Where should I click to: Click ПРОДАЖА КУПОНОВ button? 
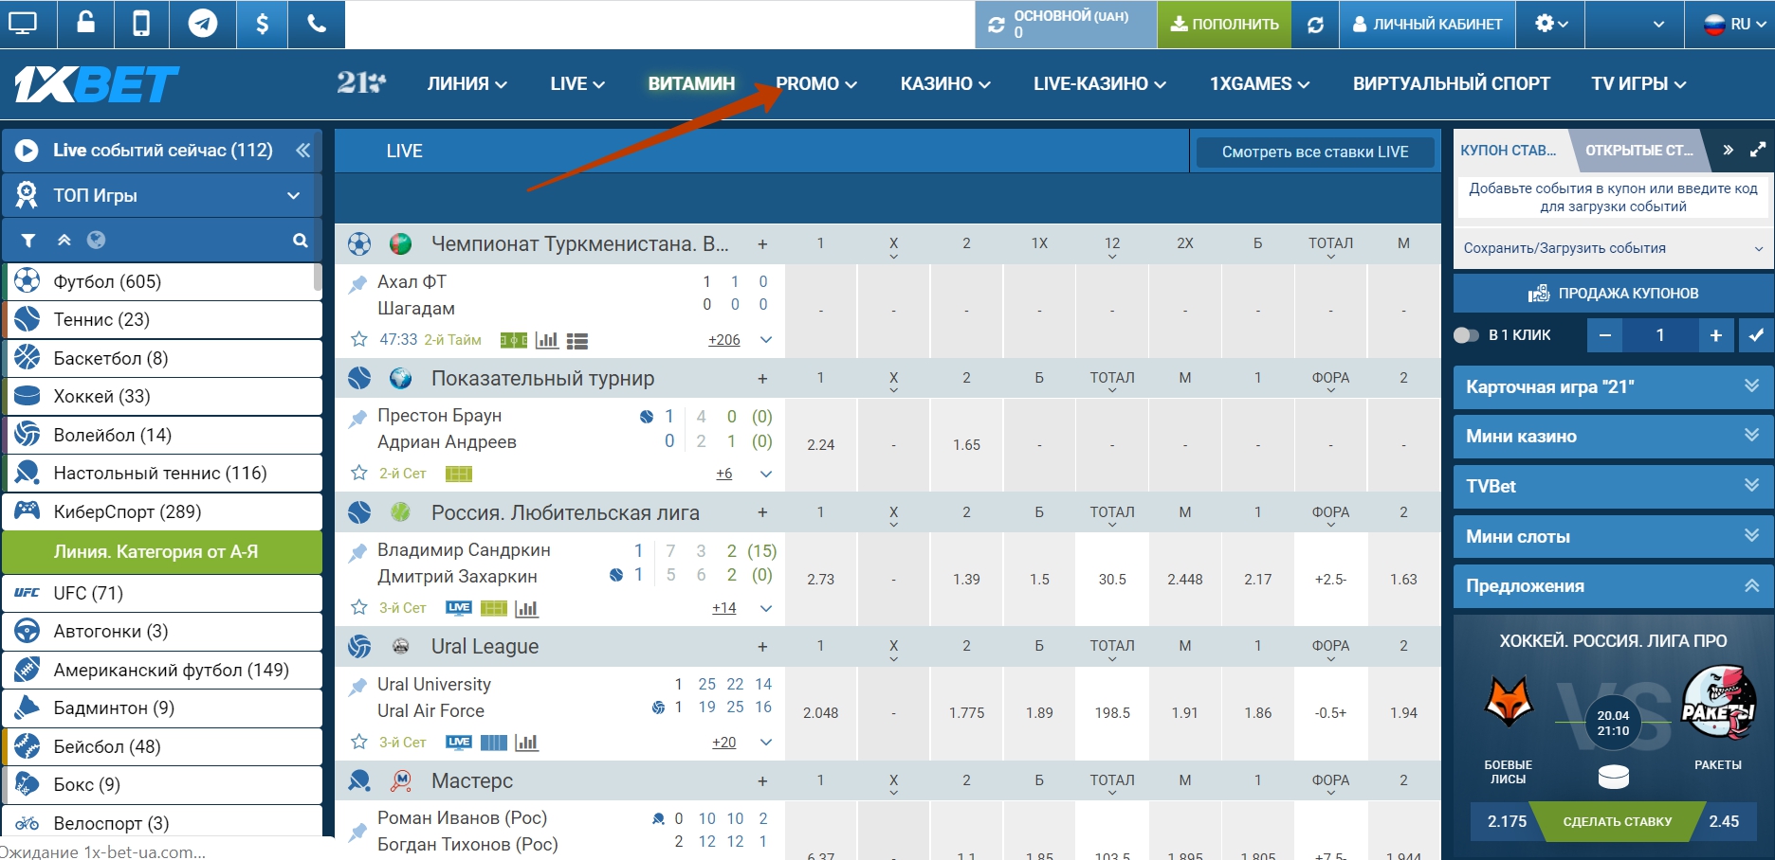[x=1613, y=294]
